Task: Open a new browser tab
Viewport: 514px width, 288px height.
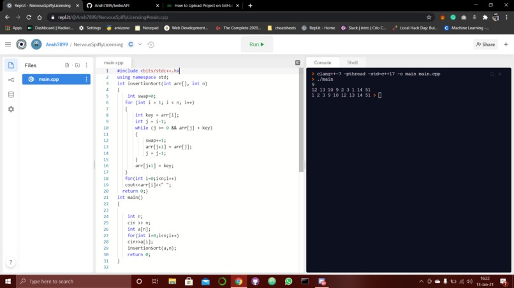Action: (x=250, y=6)
